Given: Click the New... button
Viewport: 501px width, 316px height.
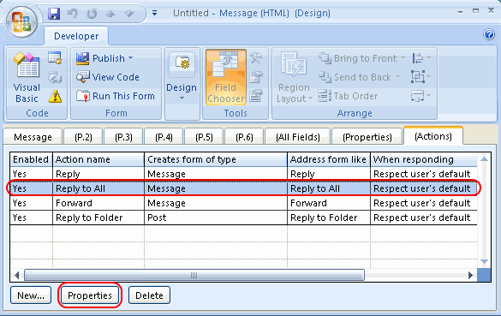Looking at the screenshot, I should 31,295.
